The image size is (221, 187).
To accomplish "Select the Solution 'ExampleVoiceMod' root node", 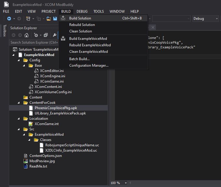I will click(39, 50).
